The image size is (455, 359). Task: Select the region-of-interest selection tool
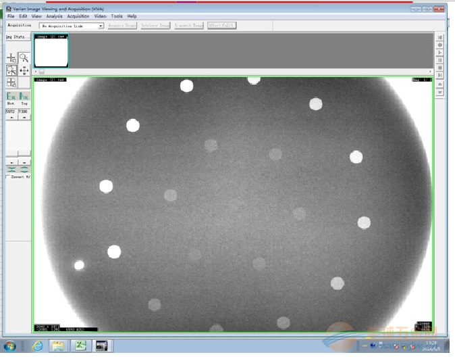click(11, 82)
